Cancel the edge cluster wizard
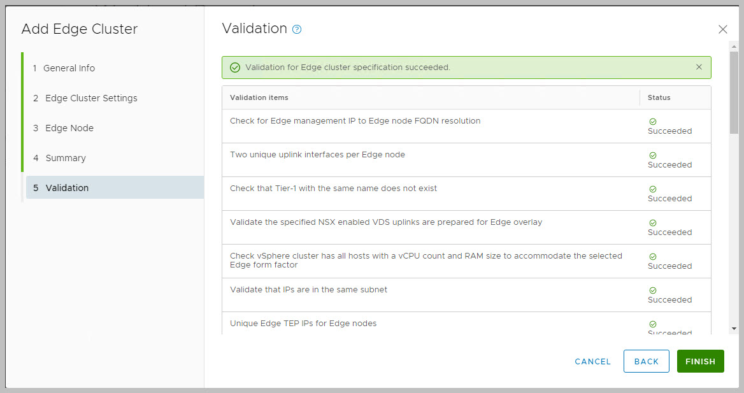744x393 pixels. pyautogui.click(x=592, y=361)
